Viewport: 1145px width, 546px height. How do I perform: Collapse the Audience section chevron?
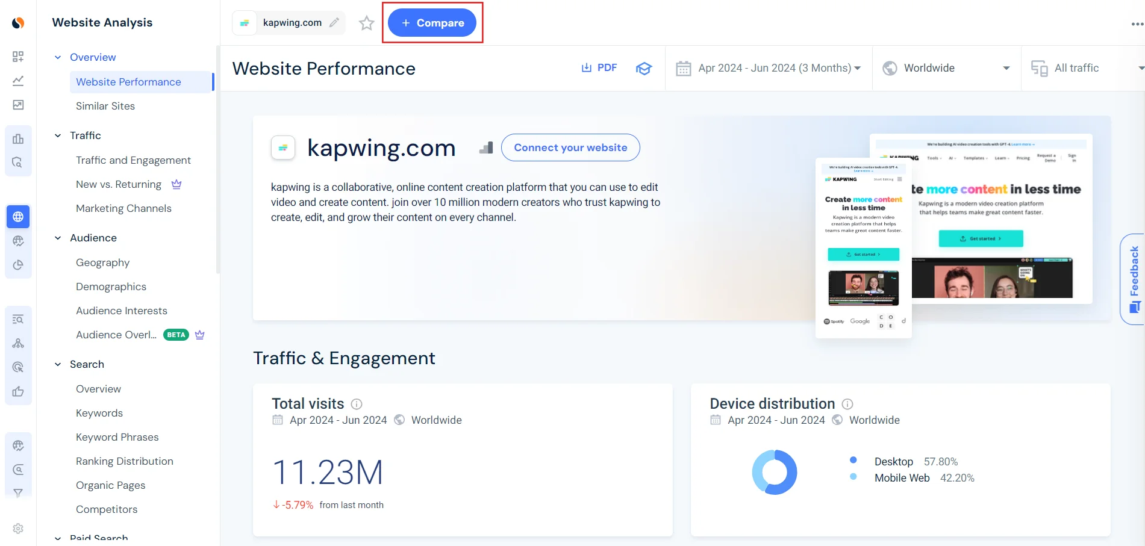(58, 238)
